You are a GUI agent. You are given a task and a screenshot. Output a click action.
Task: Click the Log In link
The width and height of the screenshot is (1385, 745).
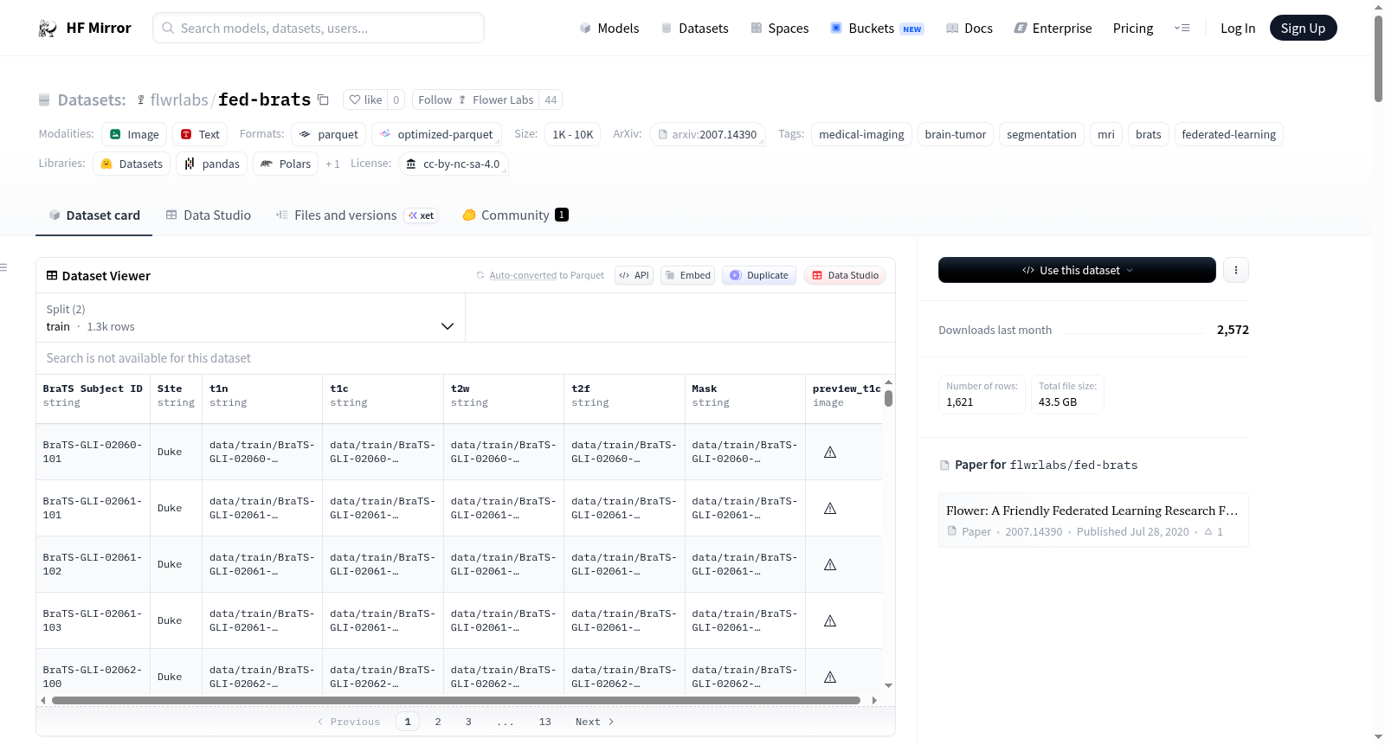(x=1238, y=29)
